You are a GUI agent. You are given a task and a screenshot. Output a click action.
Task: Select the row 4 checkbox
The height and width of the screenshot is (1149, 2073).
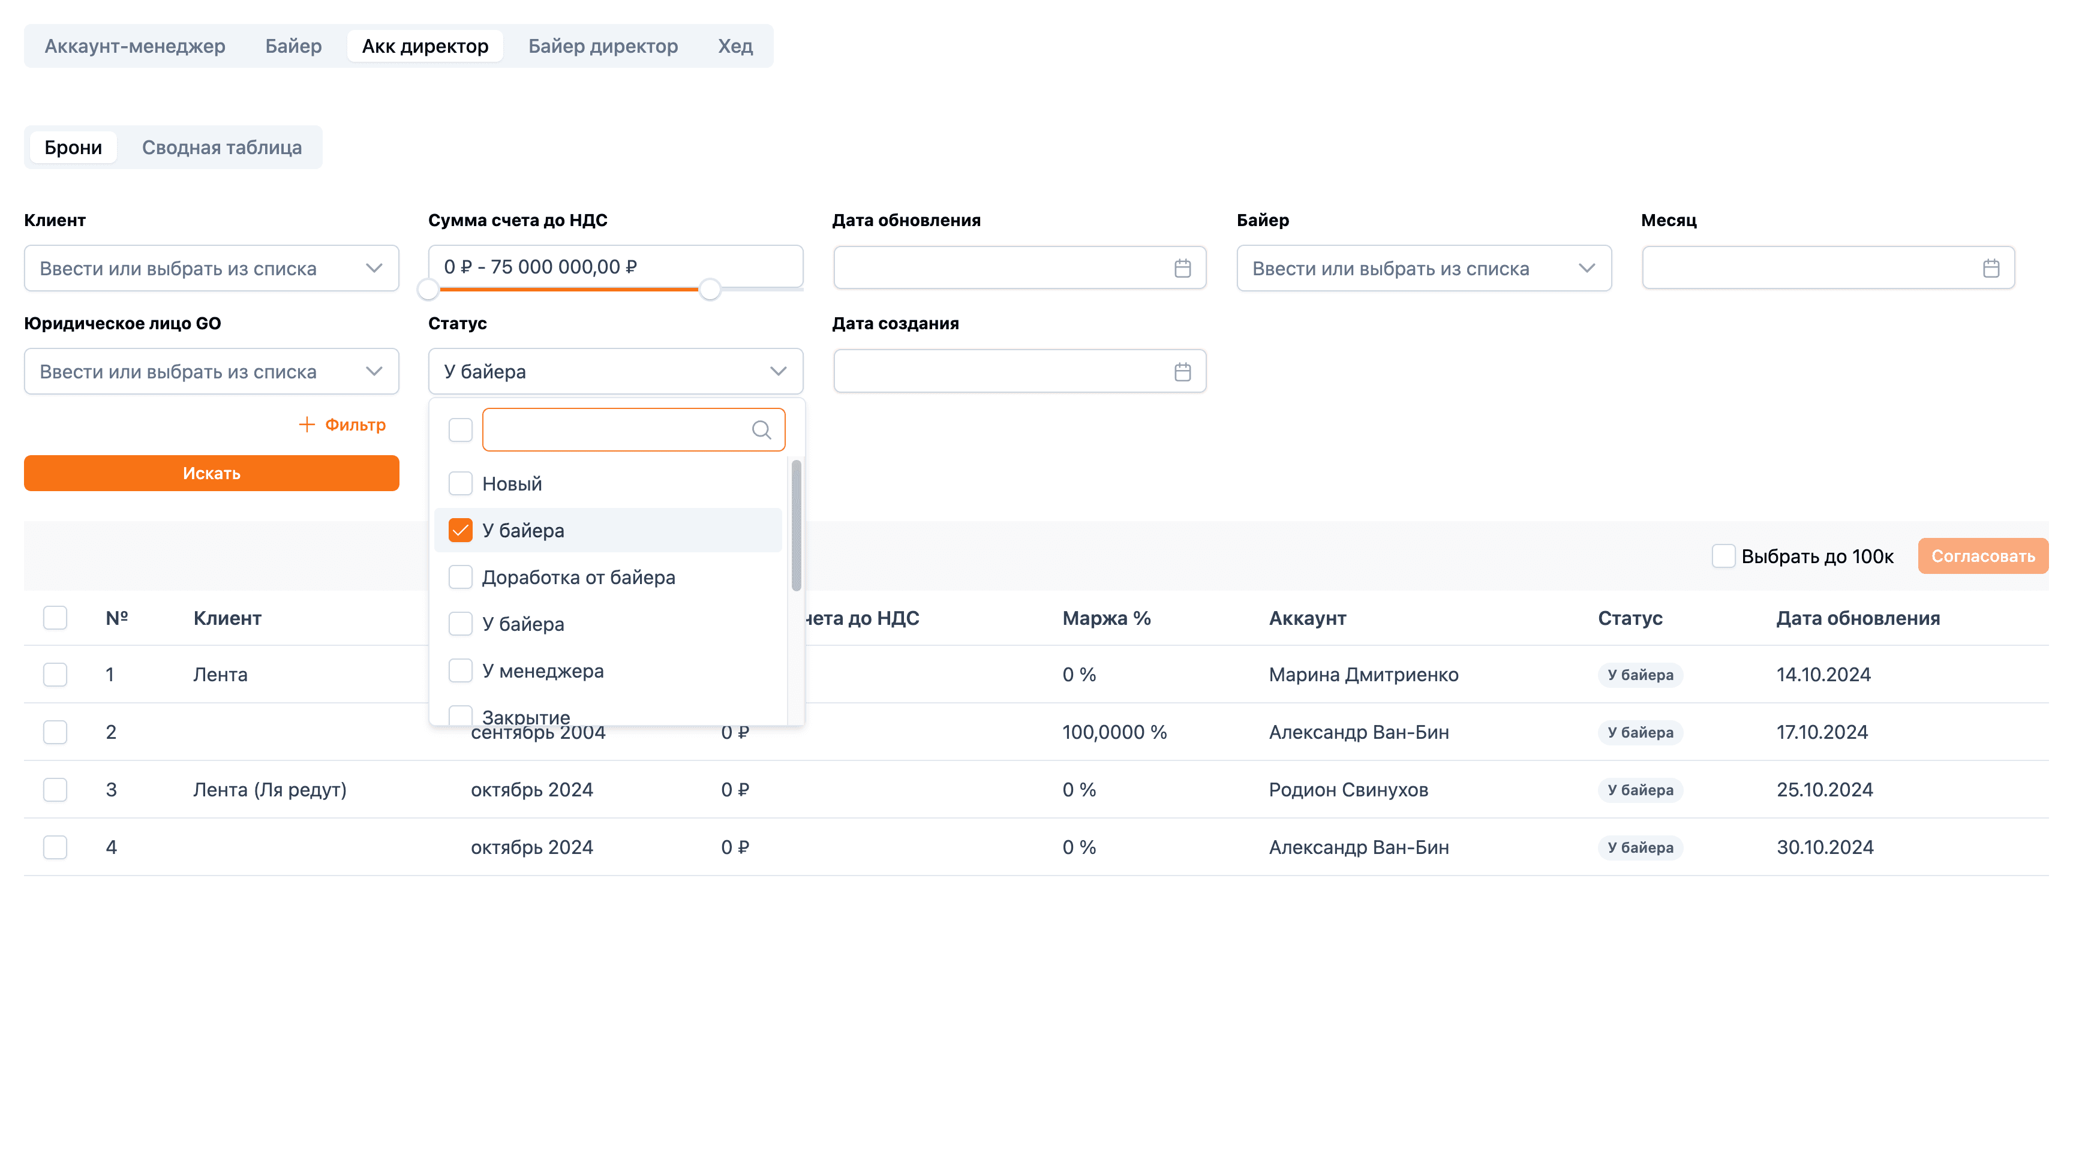(x=55, y=847)
